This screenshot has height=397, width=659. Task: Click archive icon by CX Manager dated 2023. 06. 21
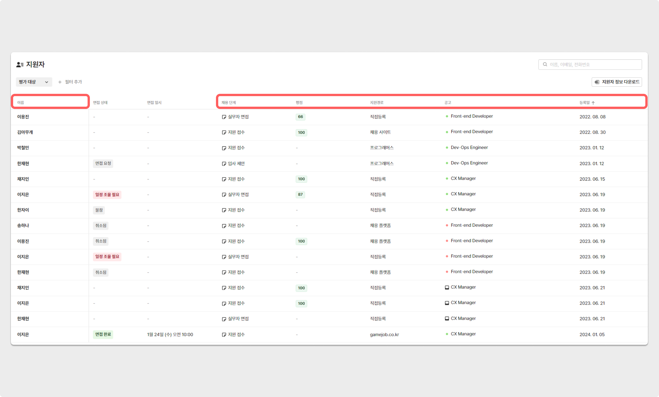click(447, 287)
